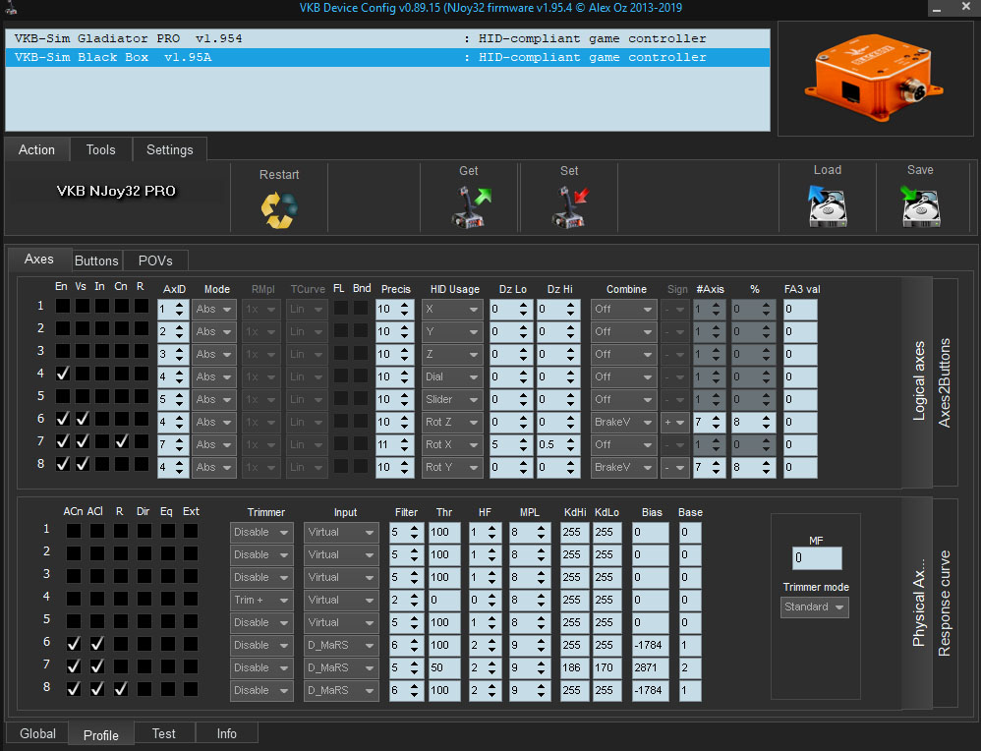The width and height of the screenshot is (981, 751).
Task: Click Bias field showing 2871
Action: (650, 667)
